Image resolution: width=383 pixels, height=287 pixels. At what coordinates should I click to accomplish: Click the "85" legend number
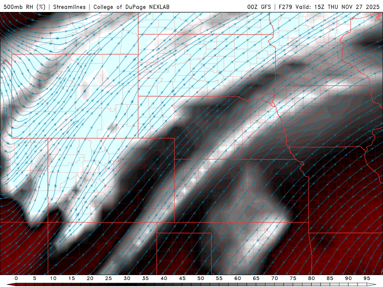pos(330,278)
